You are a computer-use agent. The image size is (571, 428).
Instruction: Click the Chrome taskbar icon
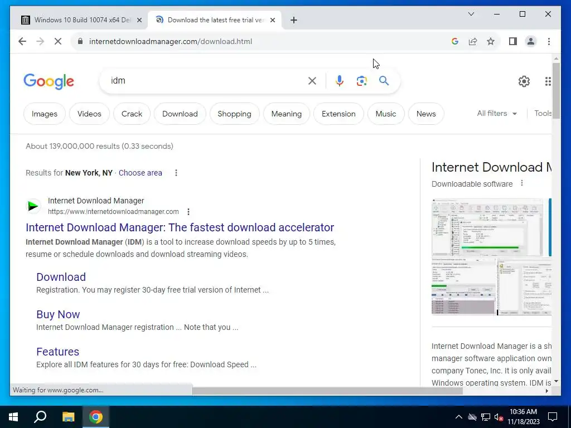coord(96,417)
